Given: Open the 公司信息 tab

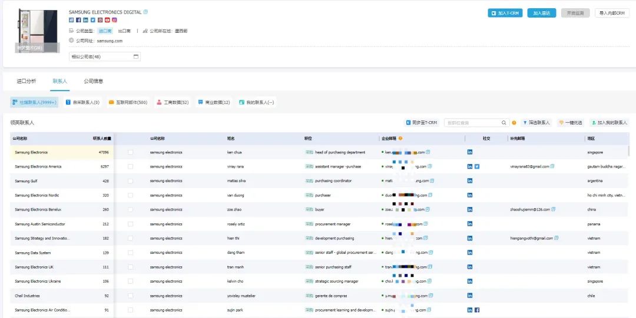Looking at the screenshot, I should (x=93, y=81).
